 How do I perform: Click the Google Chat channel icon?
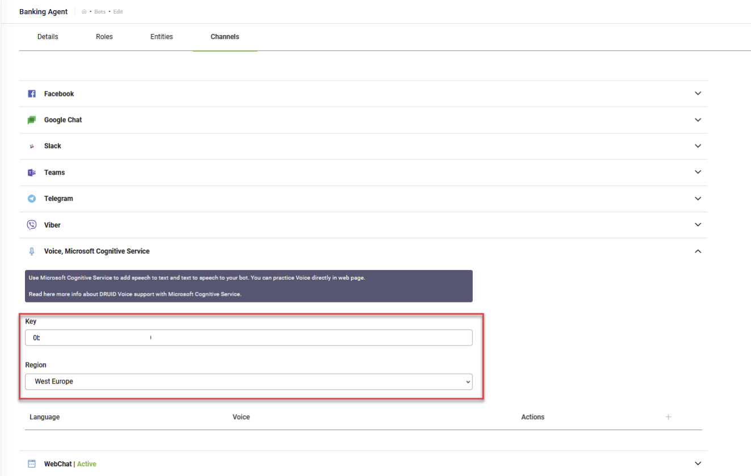tap(32, 120)
